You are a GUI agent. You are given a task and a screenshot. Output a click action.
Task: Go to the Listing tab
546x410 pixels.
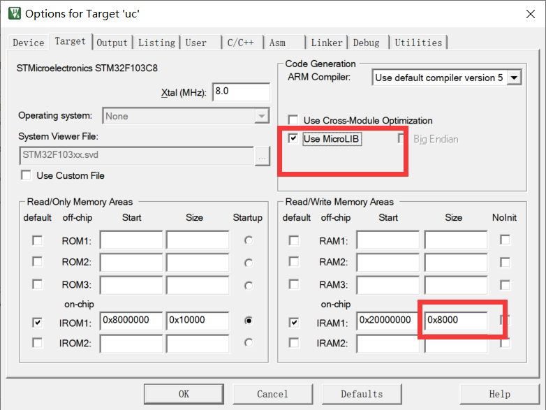(x=156, y=43)
